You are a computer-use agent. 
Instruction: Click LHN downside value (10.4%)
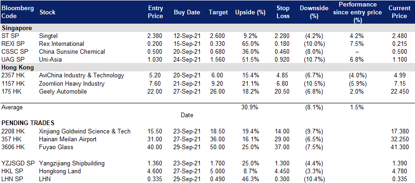[314, 179]
